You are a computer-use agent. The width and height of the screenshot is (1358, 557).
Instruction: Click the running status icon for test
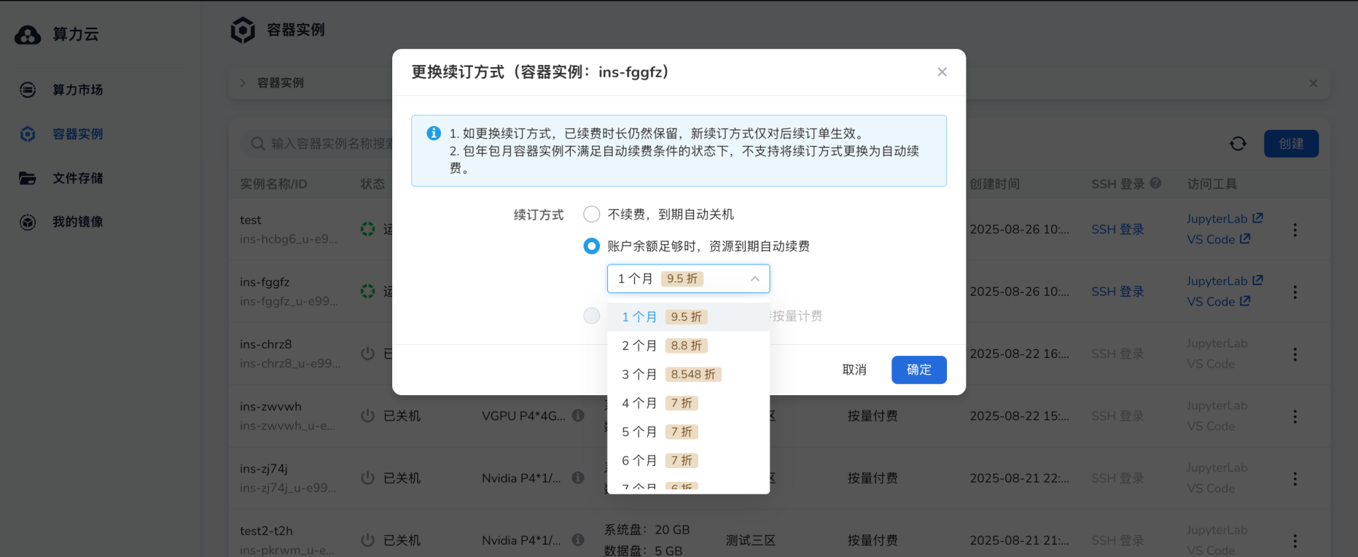tap(368, 229)
